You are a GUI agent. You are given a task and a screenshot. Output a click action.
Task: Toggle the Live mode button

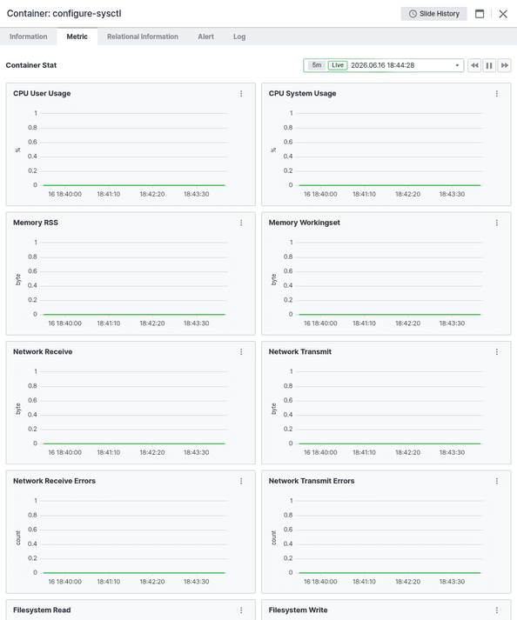click(x=338, y=65)
